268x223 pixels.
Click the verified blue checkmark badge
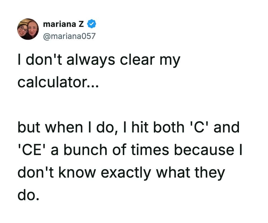(92, 24)
